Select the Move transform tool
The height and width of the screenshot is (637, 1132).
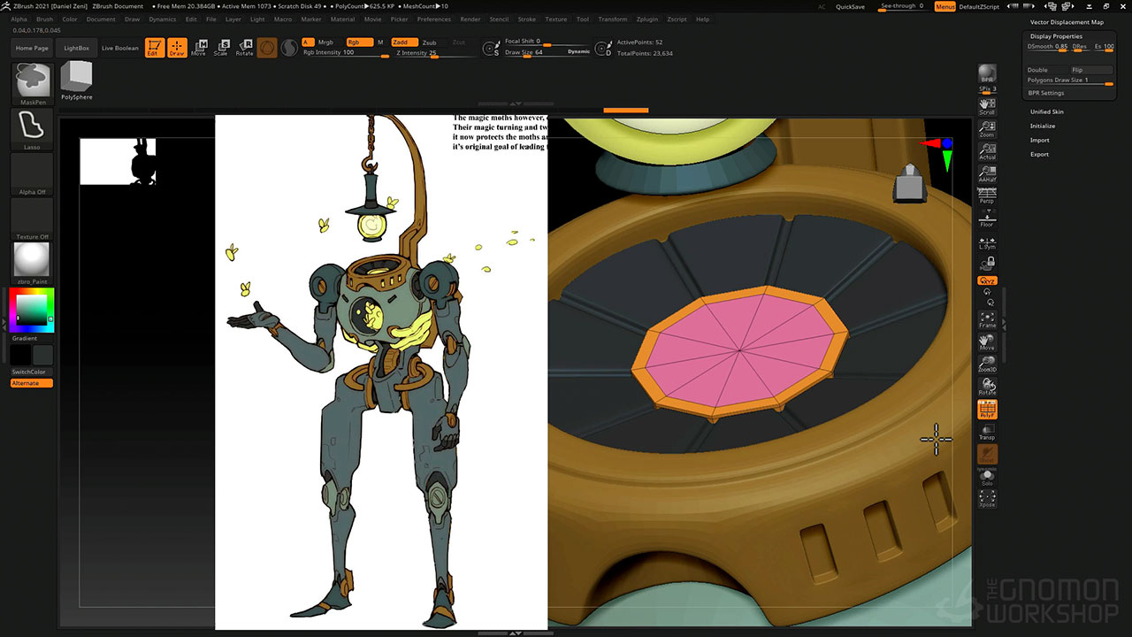(x=198, y=47)
